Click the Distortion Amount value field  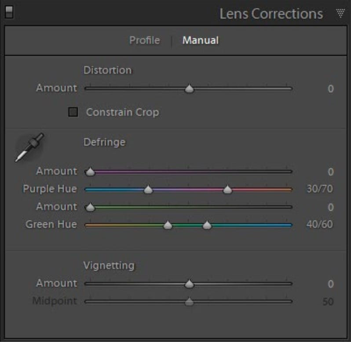tap(330, 89)
